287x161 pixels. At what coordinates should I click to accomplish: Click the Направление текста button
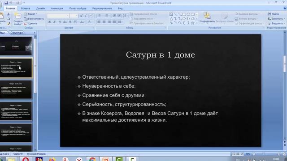click(143, 14)
